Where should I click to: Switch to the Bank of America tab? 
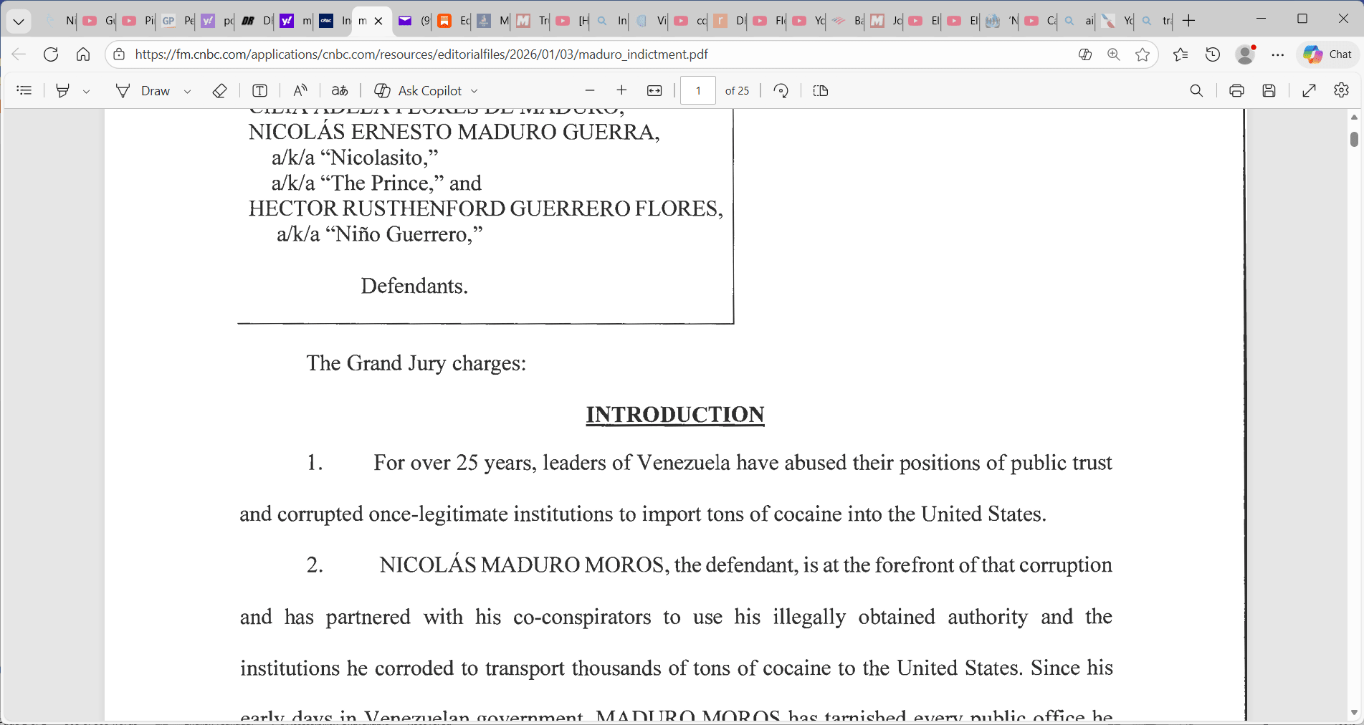click(x=847, y=21)
